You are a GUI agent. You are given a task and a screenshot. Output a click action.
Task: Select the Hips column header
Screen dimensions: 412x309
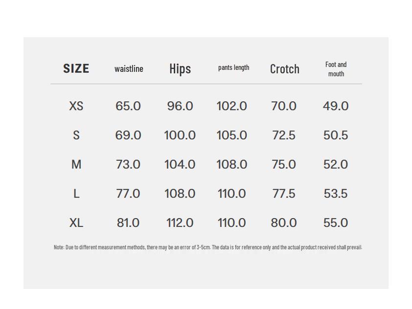point(180,69)
